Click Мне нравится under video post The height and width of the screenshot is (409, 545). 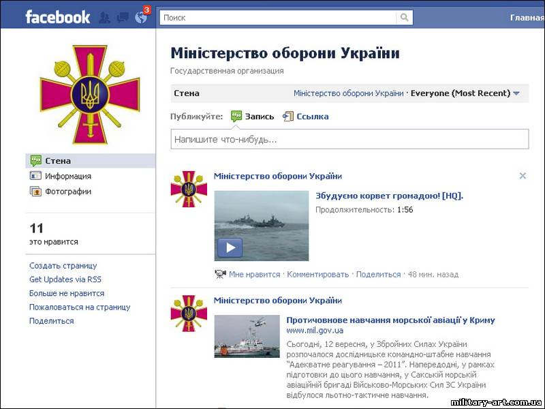tap(254, 275)
